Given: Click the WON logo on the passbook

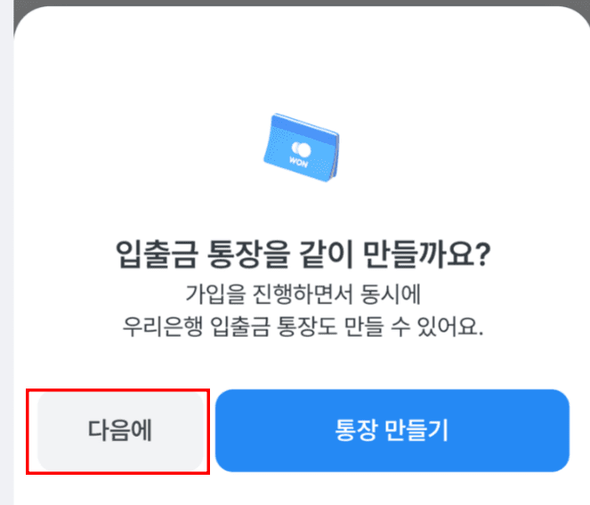Looking at the screenshot, I should (299, 163).
